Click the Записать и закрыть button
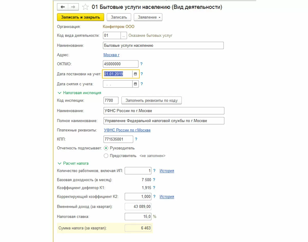The width and height of the screenshot is (308, 242). tap(80, 17)
